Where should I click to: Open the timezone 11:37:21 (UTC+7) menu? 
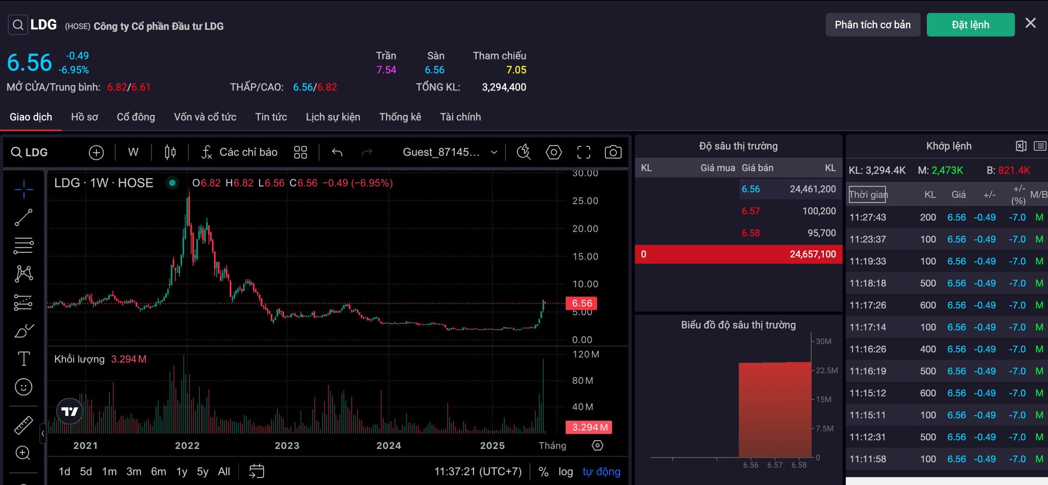478,472
